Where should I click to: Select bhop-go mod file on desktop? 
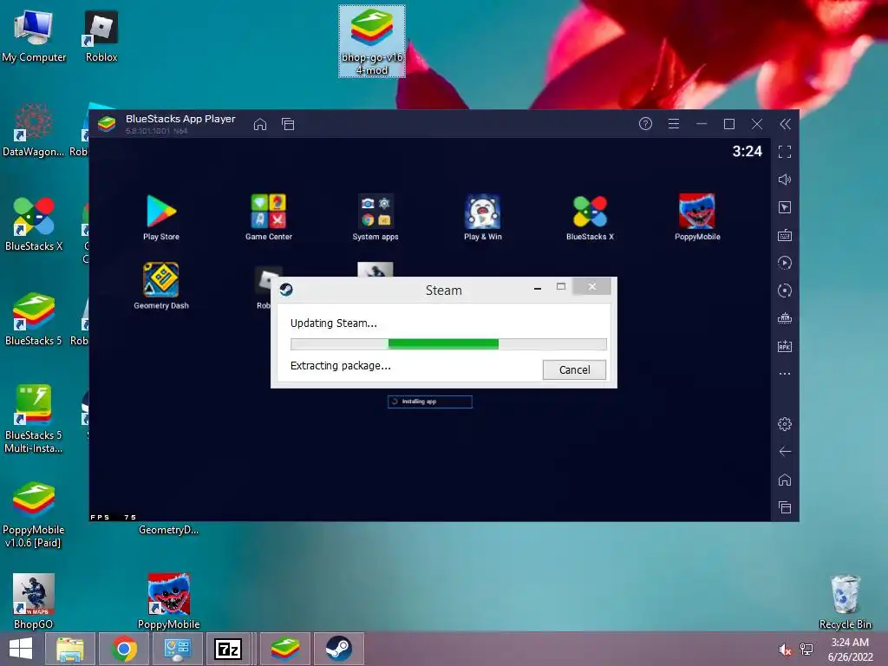tap(372, 42)
